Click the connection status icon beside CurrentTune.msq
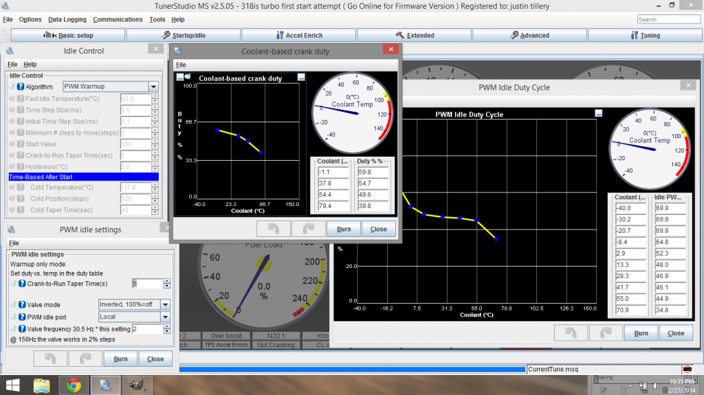 (x=687, y=369)
